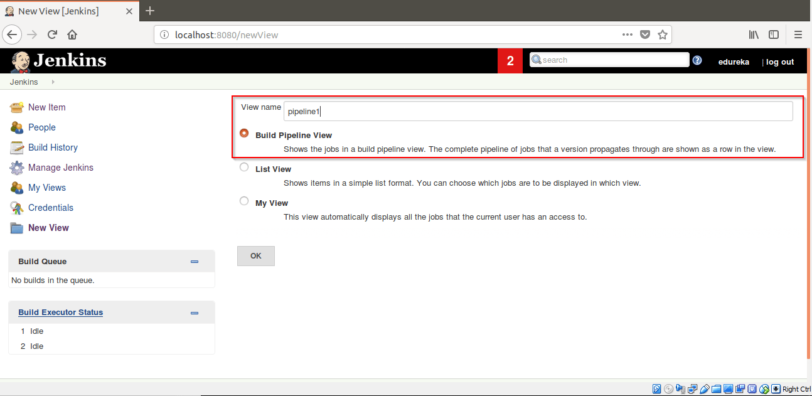Click VirtualBox network status icon
This screenshot has width=812, height=396.
(x=692, y=389)
